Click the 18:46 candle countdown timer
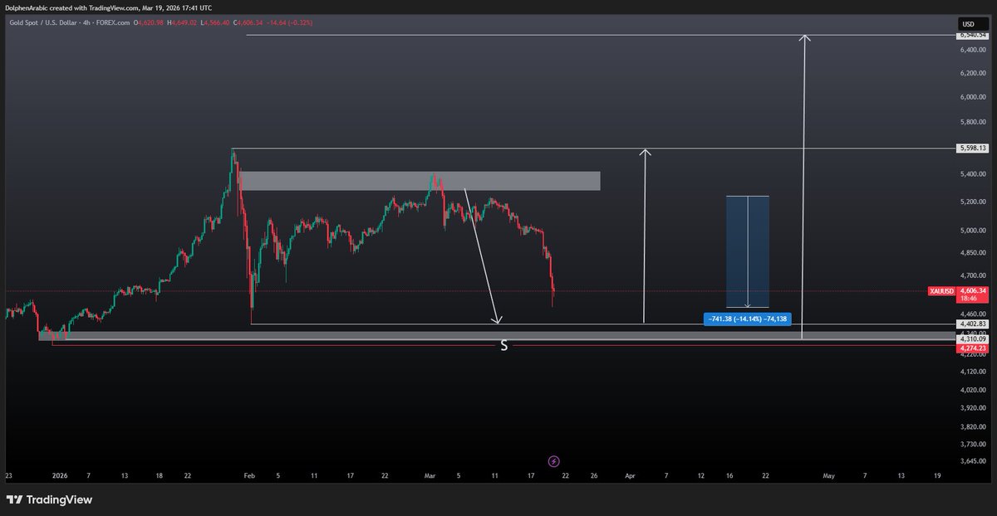 coord(967,297)
